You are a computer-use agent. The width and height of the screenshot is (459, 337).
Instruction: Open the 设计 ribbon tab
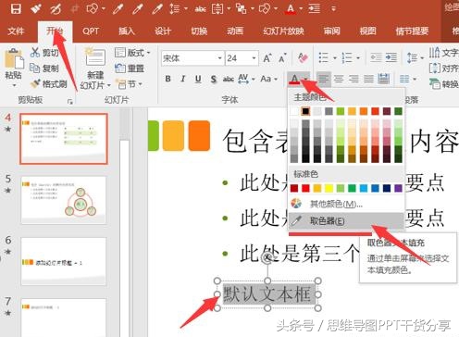tap(163, 31)
